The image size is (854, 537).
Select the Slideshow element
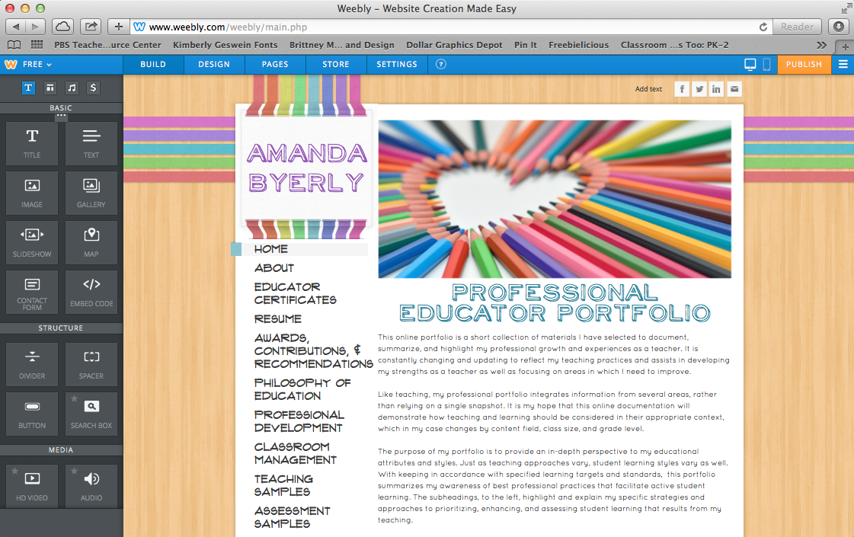click(x=31, y=242)
